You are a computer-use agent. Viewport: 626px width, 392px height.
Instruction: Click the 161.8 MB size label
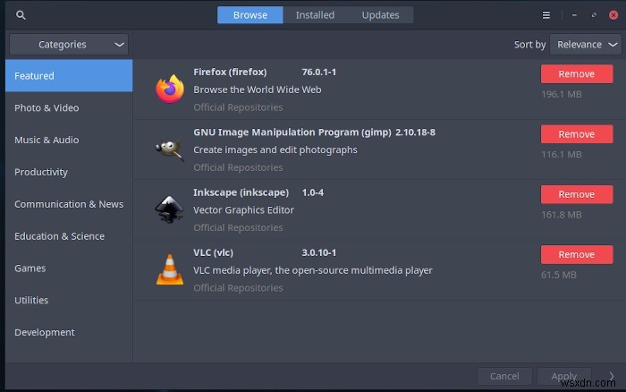[562, 215]
